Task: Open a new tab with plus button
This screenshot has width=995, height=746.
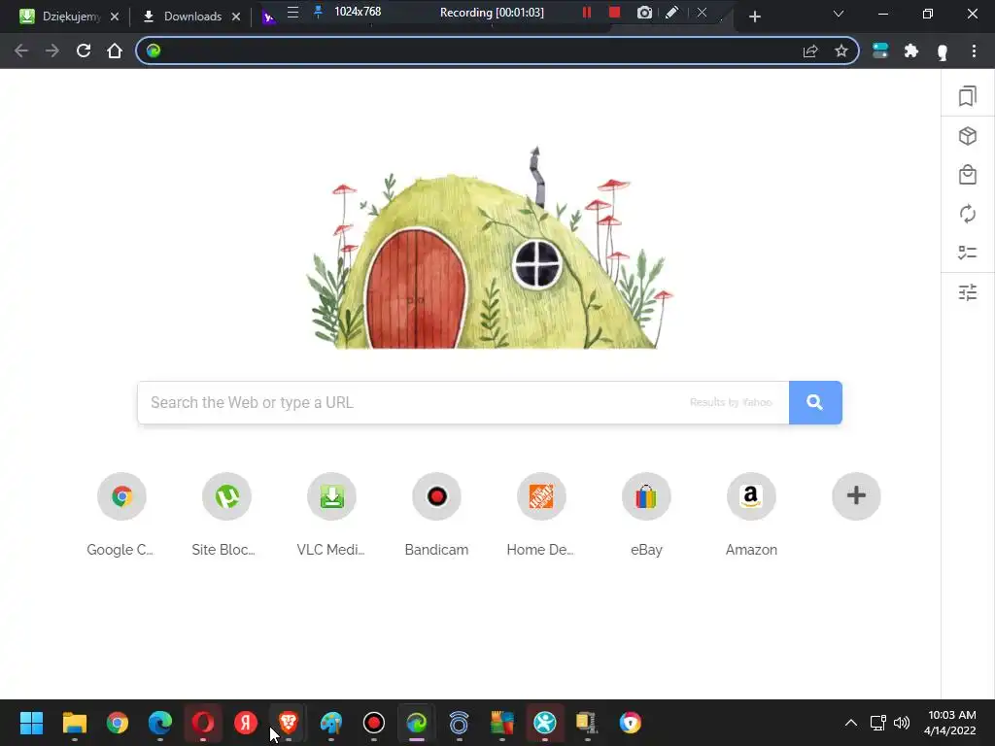Action: (754, 17)
